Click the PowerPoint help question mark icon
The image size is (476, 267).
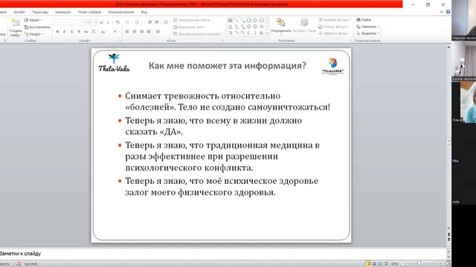coord(448,12)
